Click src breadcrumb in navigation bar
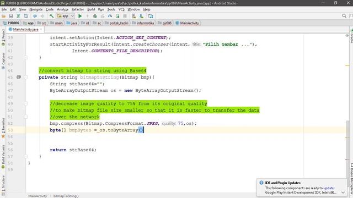Viewport: 353px width, 198px height. [42, 23]
